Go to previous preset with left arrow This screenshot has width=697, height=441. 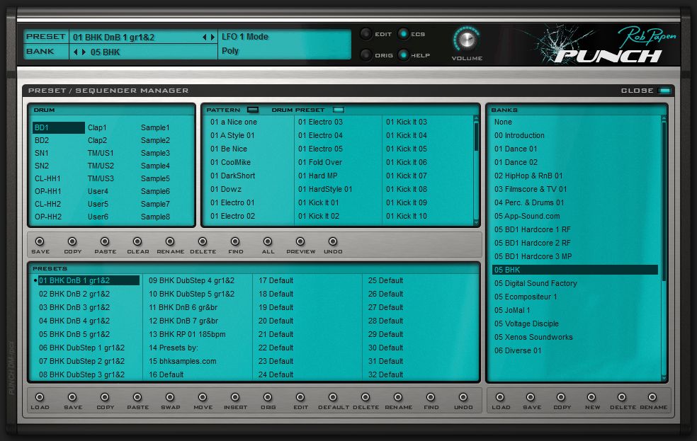204,38
